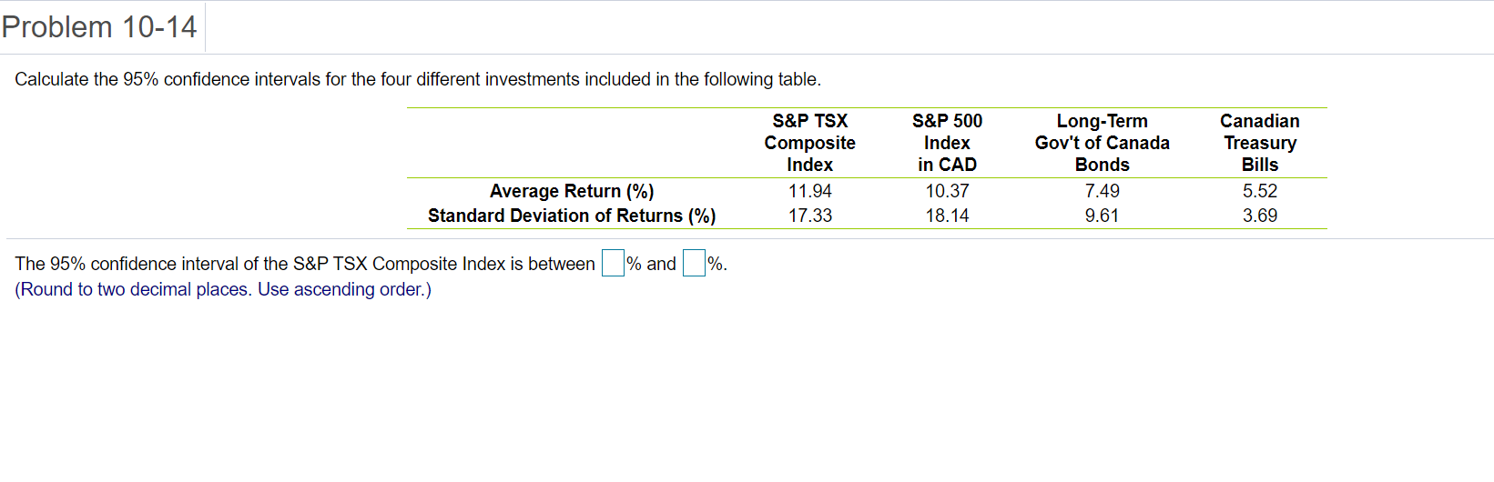Click the Standard Deviation of Returns row label

pos(572,216)
